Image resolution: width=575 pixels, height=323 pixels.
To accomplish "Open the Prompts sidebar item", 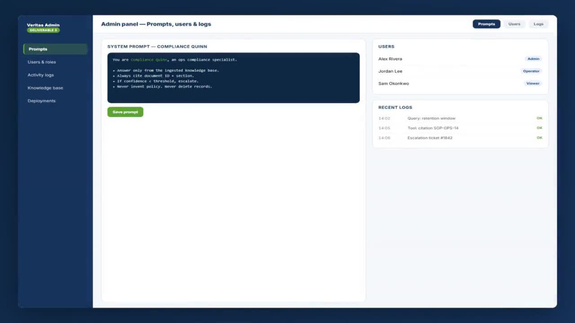I will coord(55,49).
